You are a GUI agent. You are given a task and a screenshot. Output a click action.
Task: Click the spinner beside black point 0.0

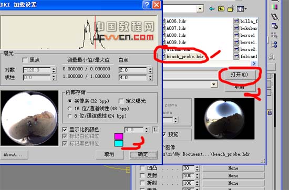coord(54,78)
